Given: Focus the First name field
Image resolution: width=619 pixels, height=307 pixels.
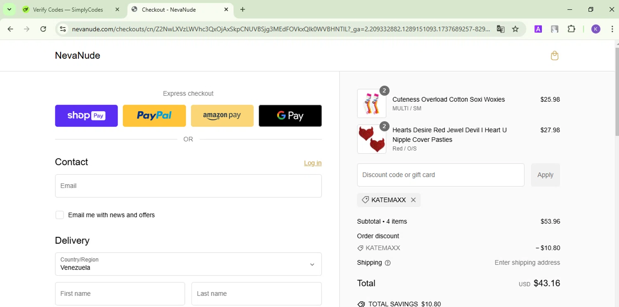Looking at the screenshot, I should pyautogui.click(x=120, y=294).
